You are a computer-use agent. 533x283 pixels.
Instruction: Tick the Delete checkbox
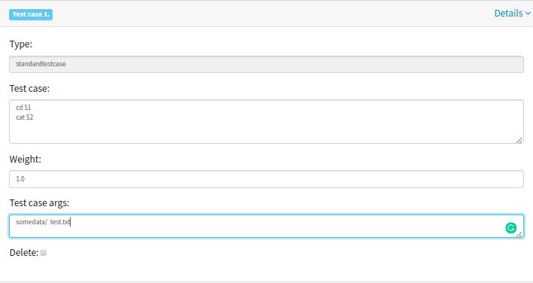pos(43,253)
